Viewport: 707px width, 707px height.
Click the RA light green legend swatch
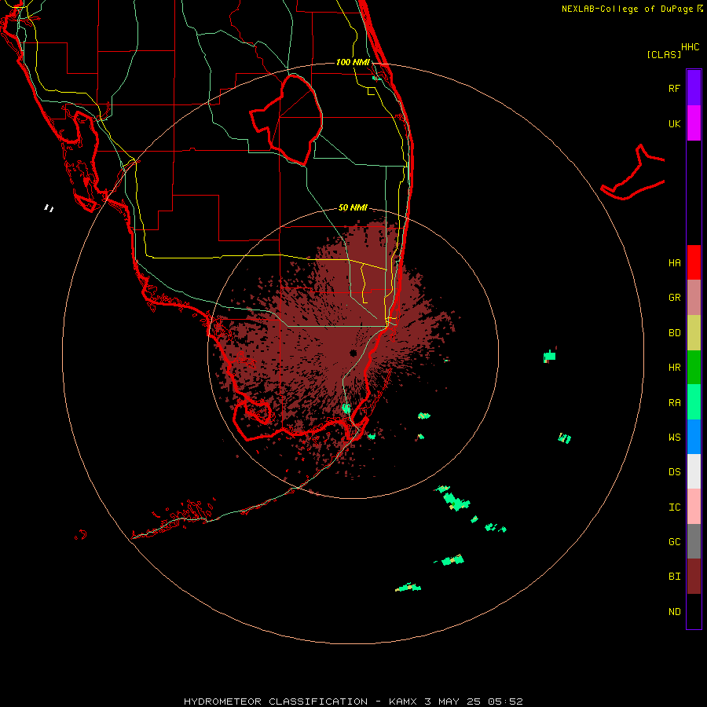pos(694,402)
